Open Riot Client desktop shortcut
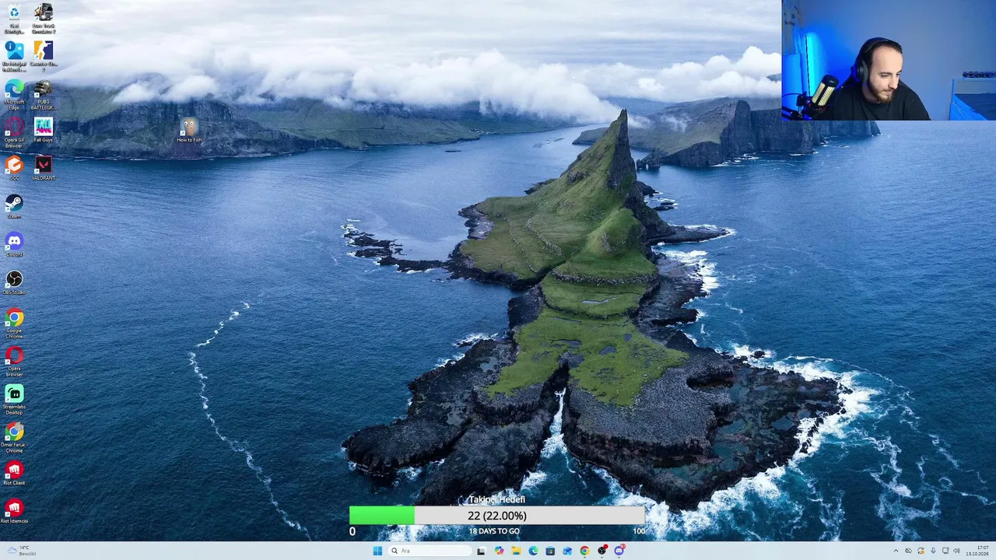Screen dimensions: 996x560 [x=14, y=473]
